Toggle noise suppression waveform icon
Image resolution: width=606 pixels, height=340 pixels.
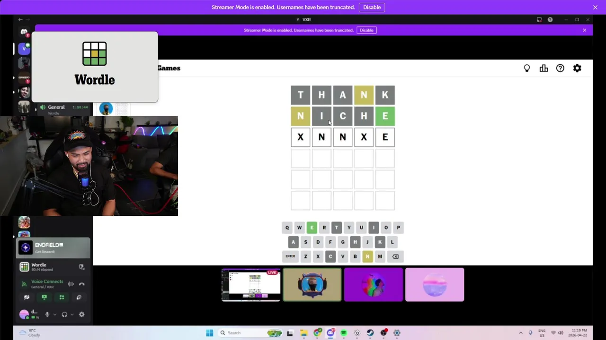71,284
